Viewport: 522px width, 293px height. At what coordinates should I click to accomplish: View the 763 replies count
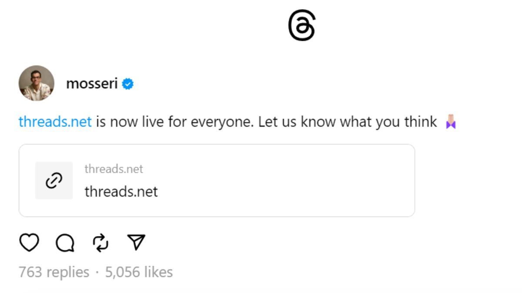pyautogui.click(x=54, y=272)
